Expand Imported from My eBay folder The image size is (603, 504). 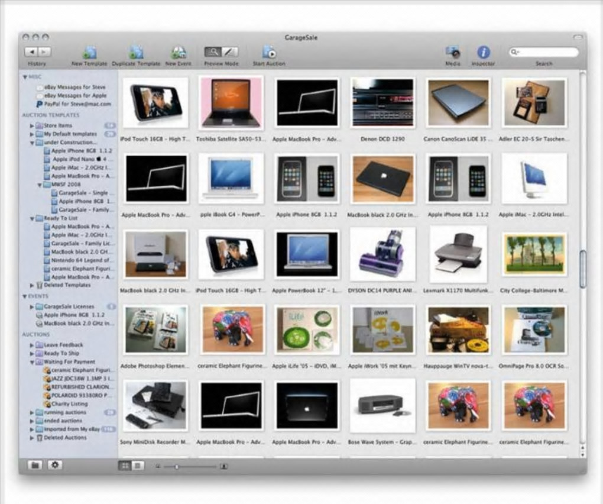point(32,429)
